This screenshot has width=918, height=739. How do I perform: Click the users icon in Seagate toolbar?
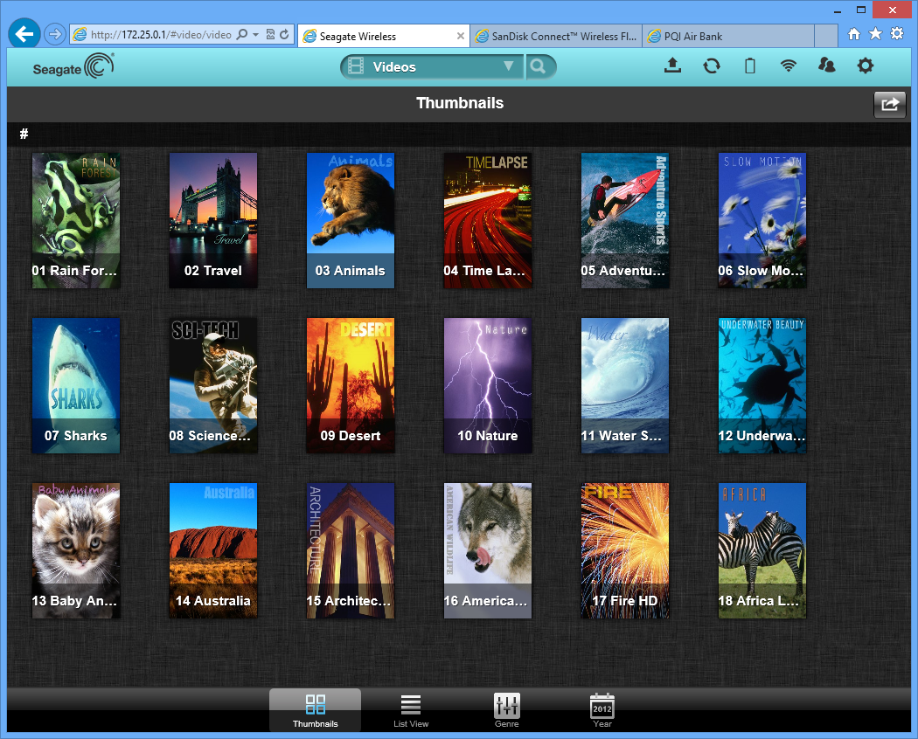coord(827,65)
